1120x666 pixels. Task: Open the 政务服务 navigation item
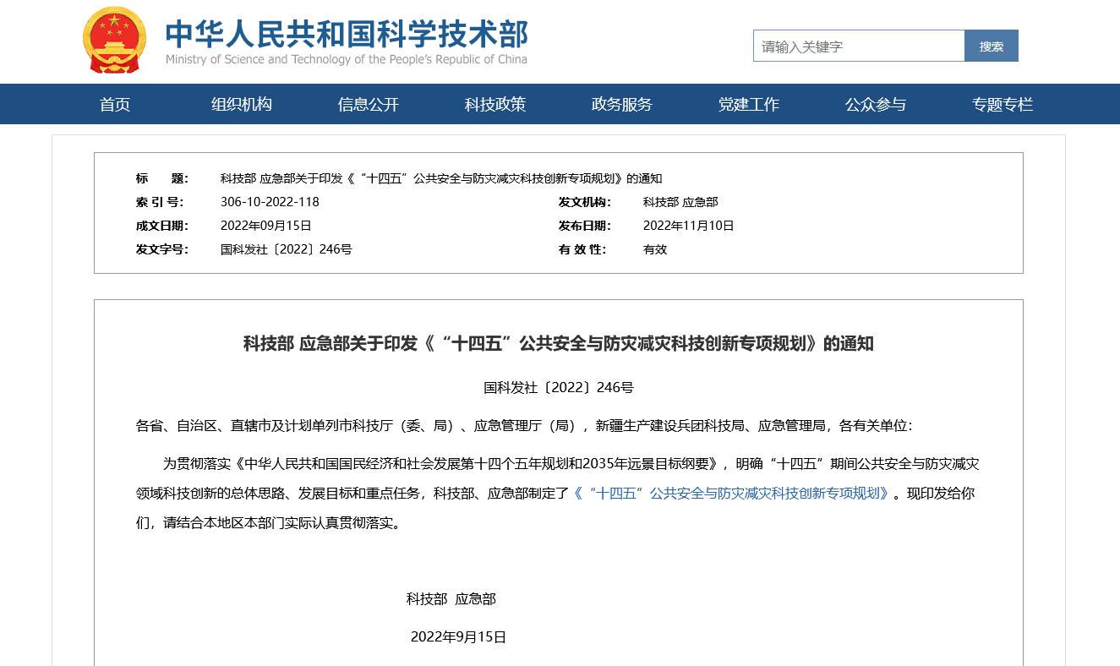click(x=622, y=105)
